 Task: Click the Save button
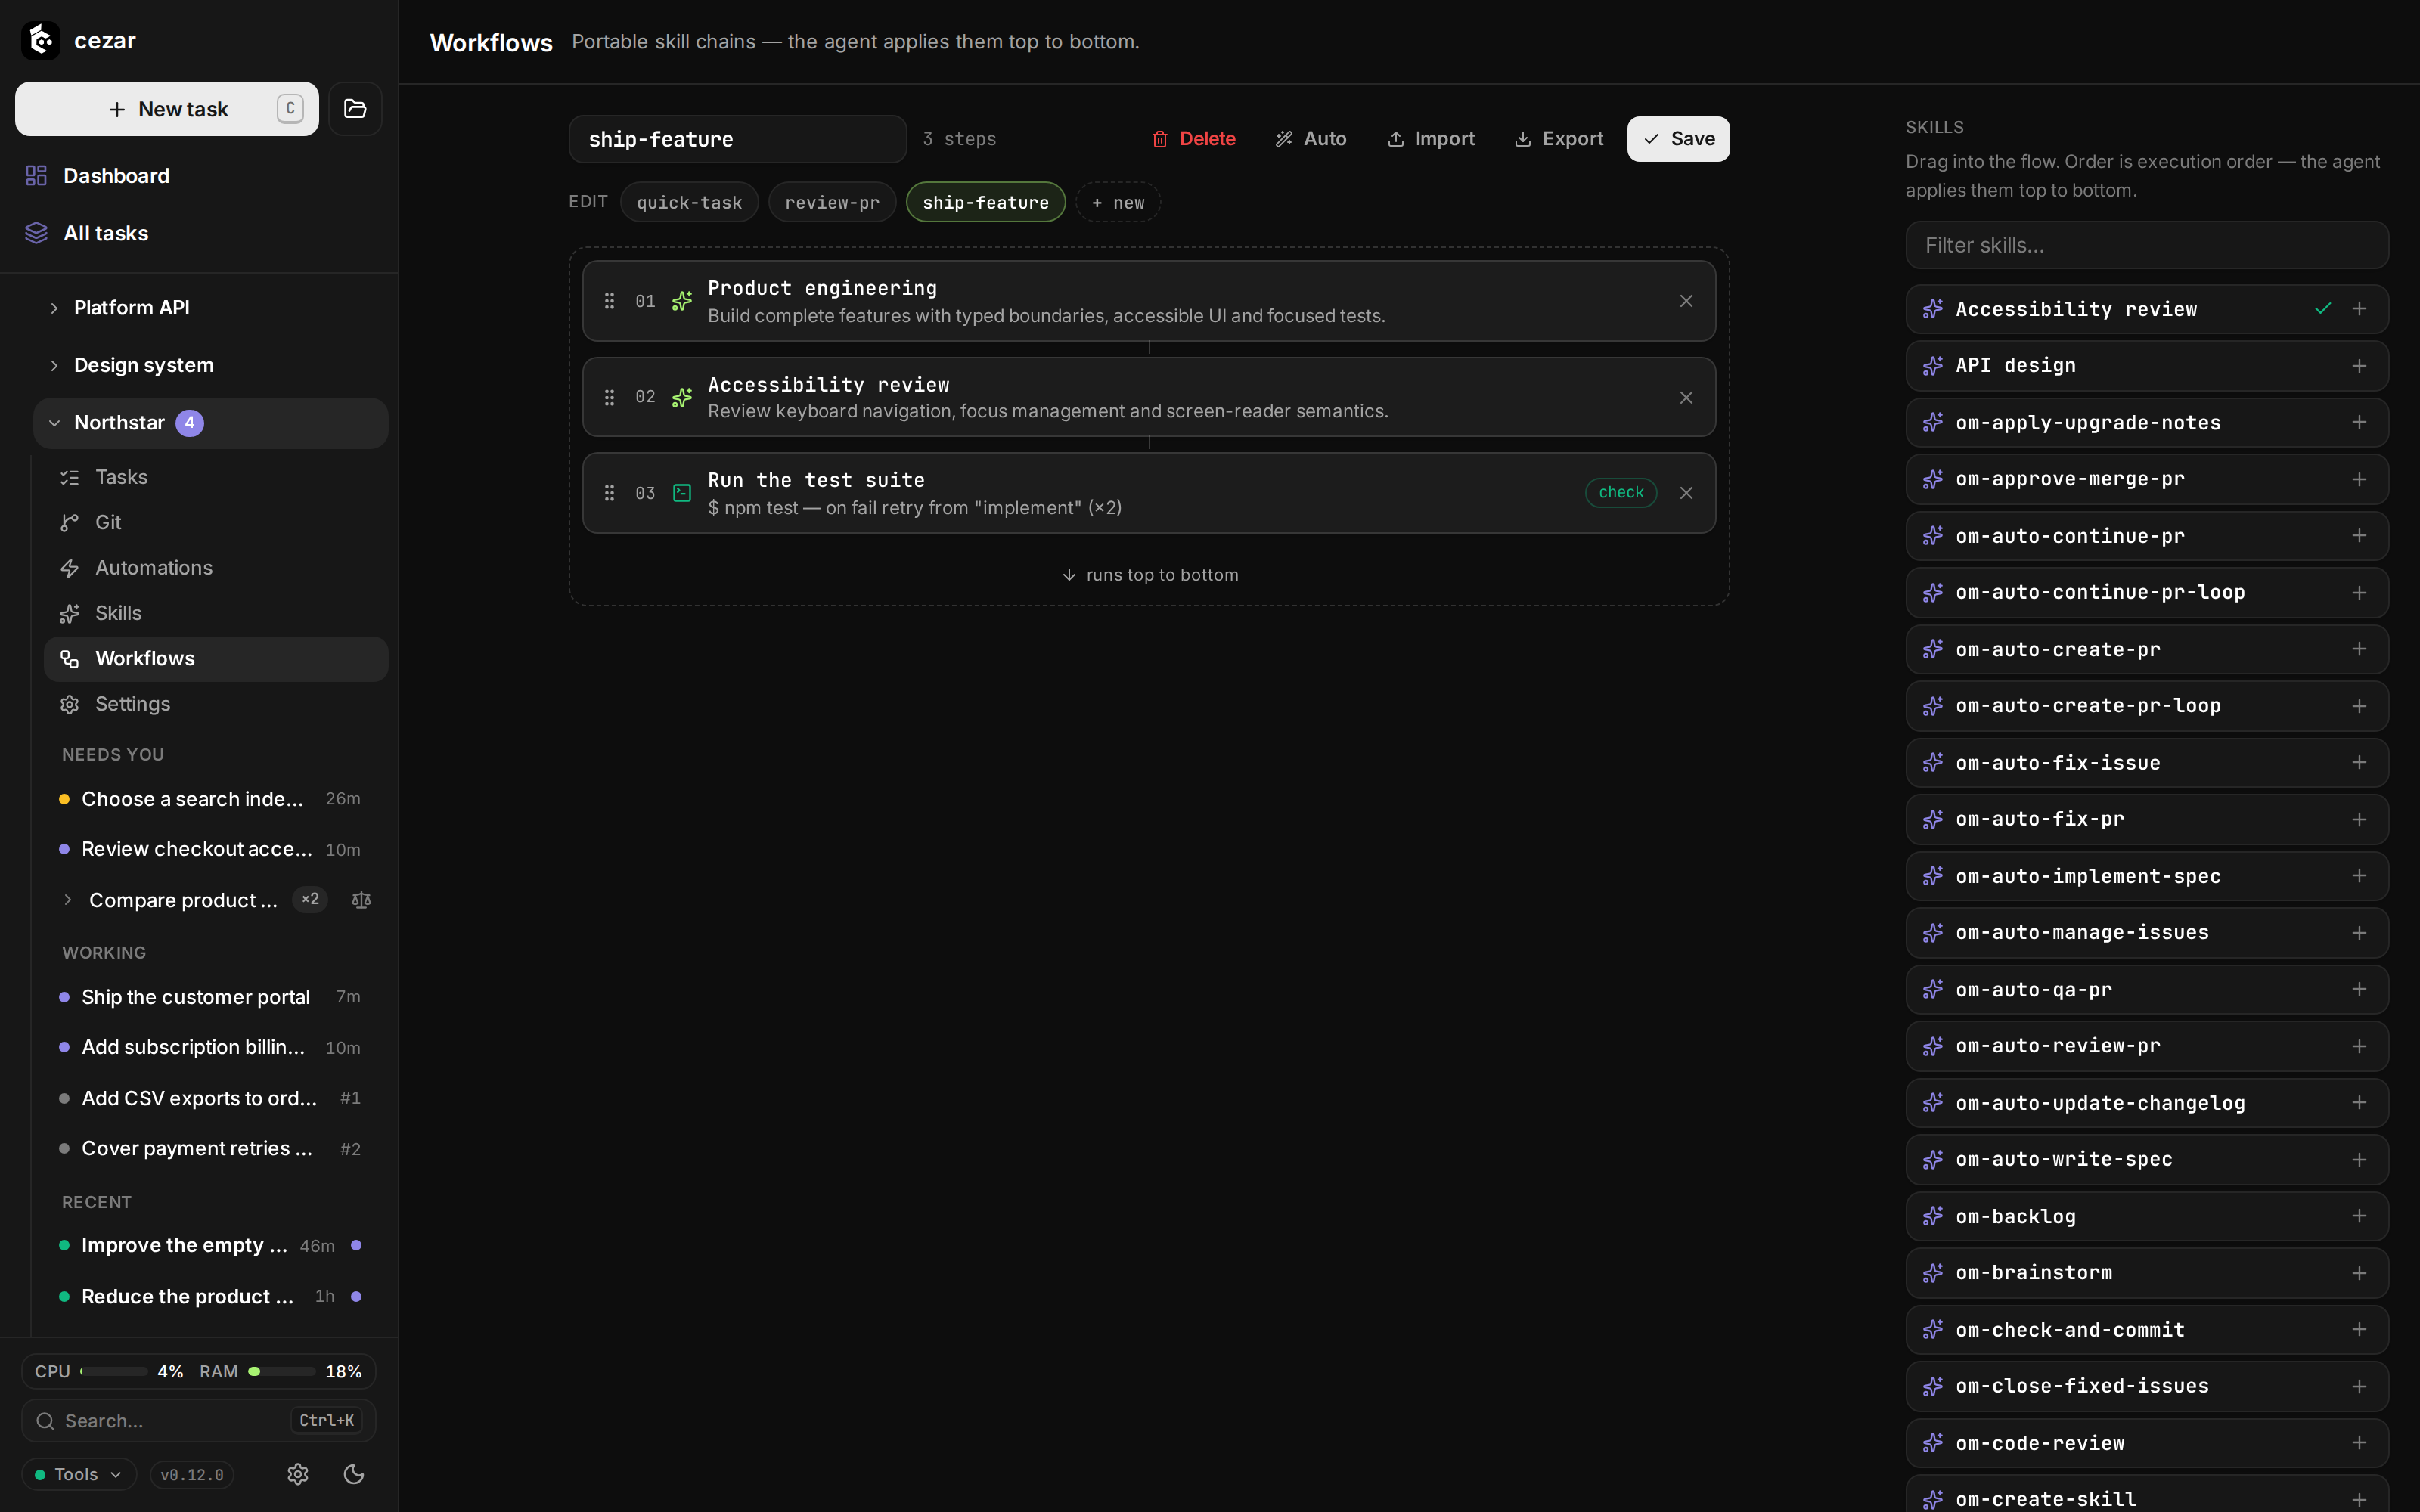[1678, 139]
